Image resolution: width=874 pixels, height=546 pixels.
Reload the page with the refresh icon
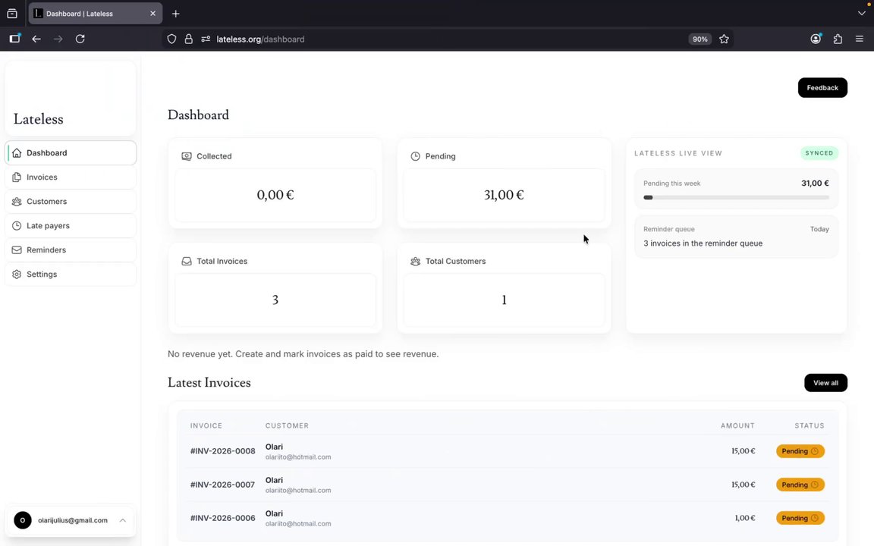tap(80, 39)
